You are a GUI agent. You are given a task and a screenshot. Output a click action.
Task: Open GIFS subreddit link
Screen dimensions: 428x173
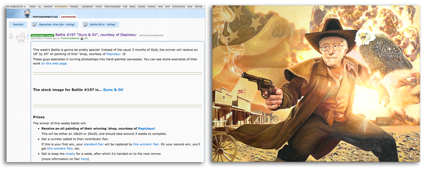(x=167, y=6)
